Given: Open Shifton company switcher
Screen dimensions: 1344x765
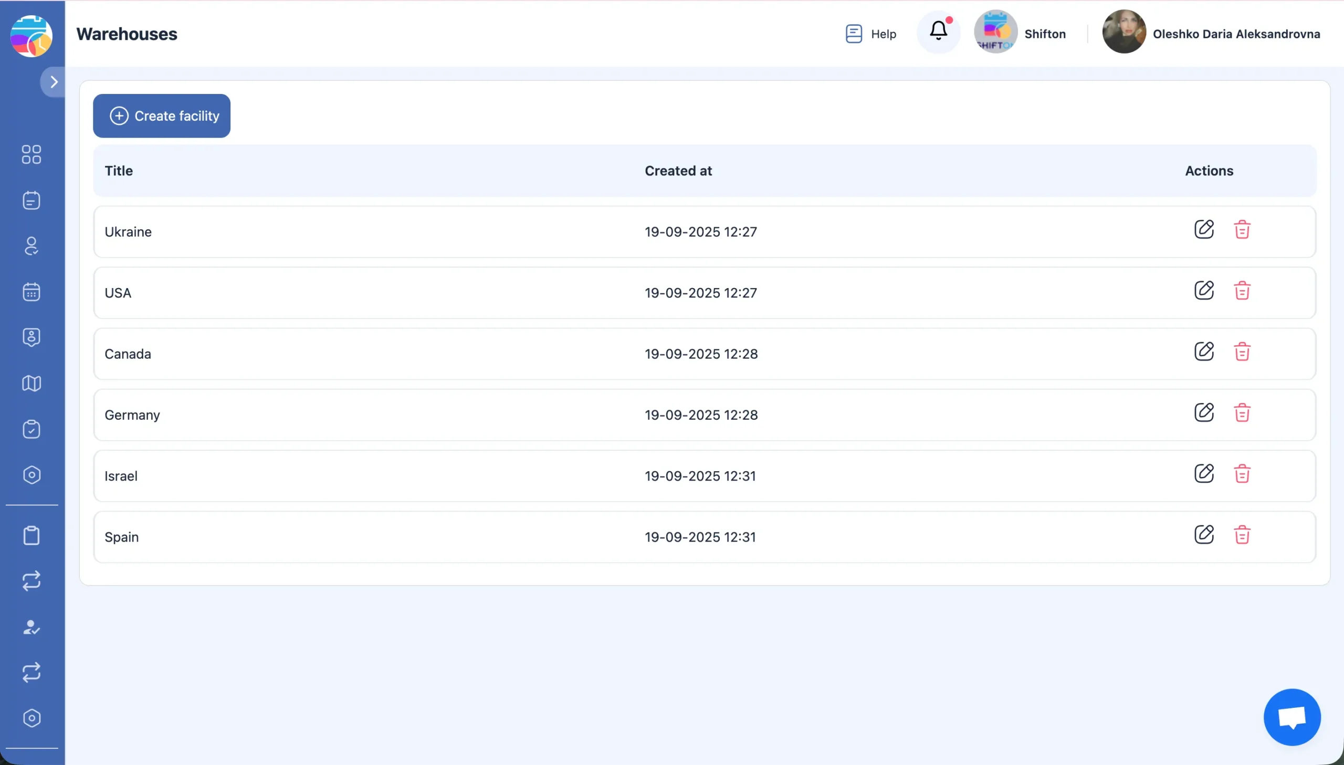Looking at the screenshot, I should point(1020,34).
